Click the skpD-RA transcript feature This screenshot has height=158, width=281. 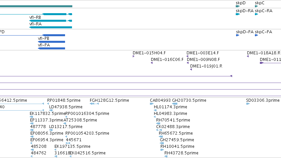point(238,14)
